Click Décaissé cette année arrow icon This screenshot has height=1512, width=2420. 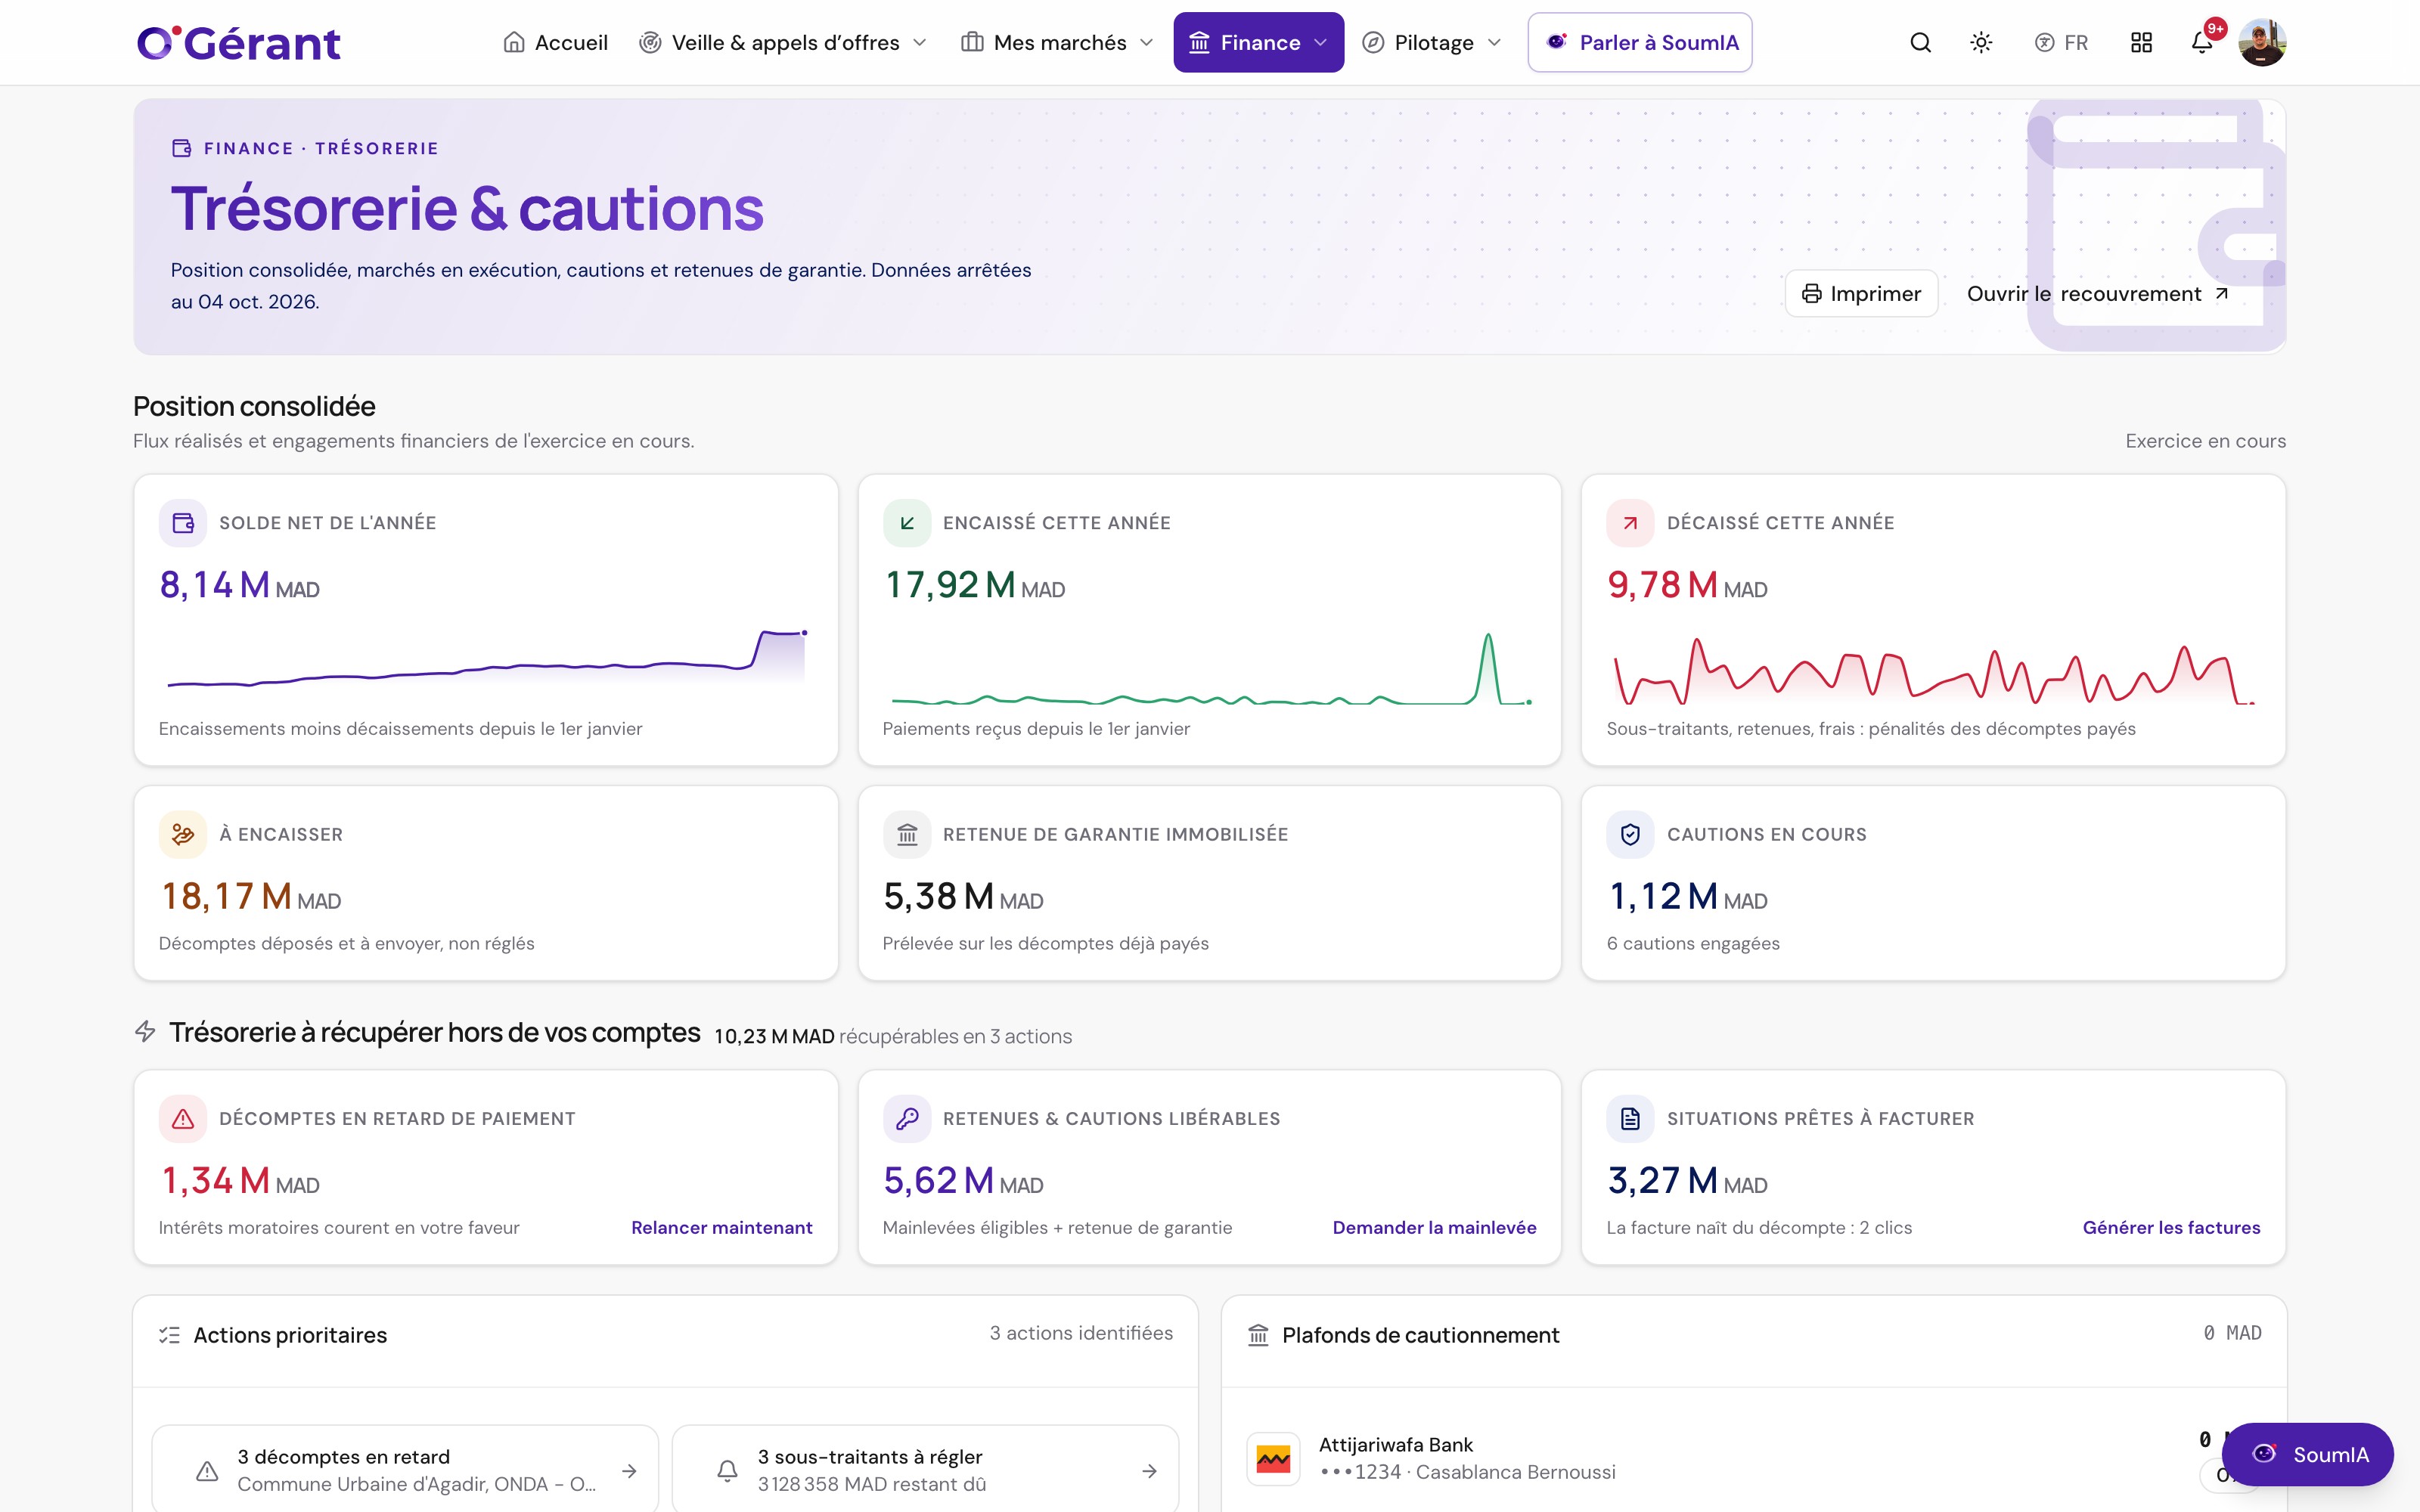[x=1631, y=523]
